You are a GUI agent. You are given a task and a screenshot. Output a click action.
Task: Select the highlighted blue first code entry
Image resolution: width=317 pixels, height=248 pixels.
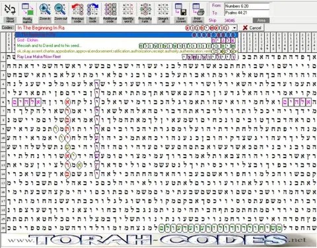127,34
